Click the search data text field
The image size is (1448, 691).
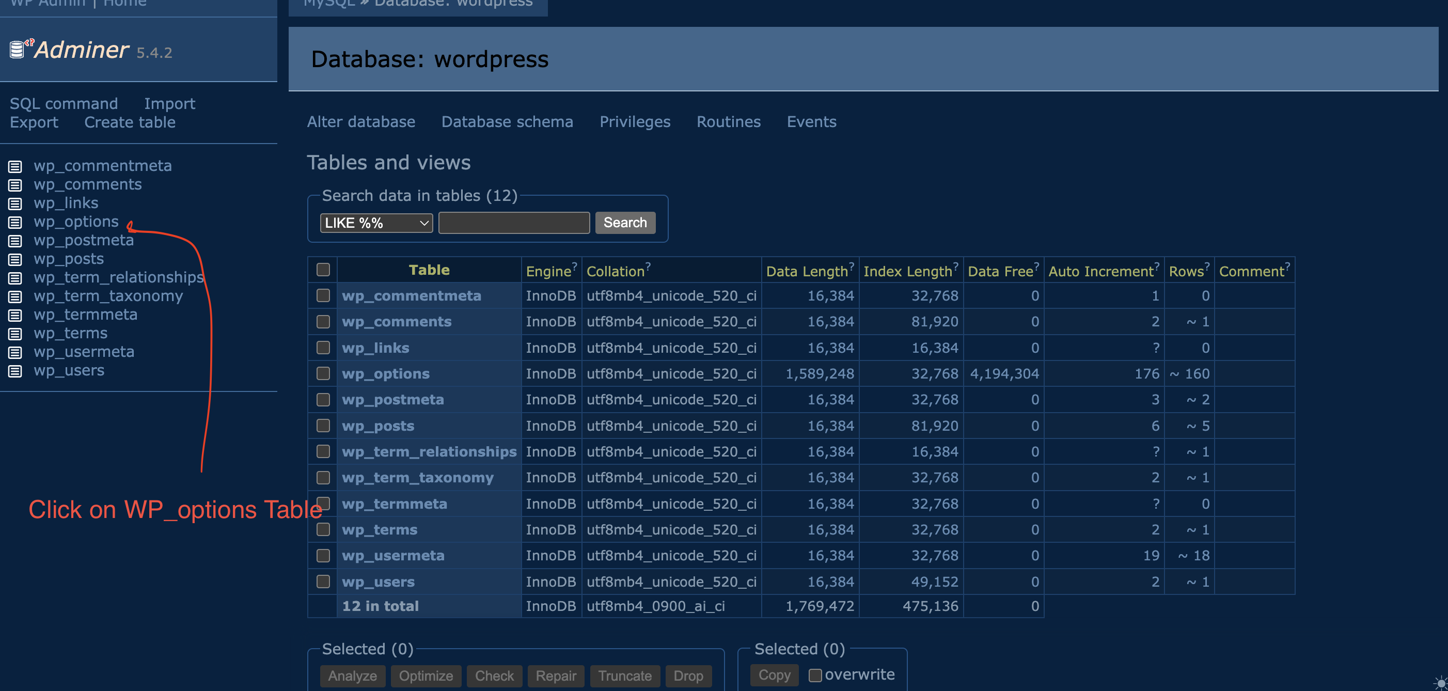(514, 223)
